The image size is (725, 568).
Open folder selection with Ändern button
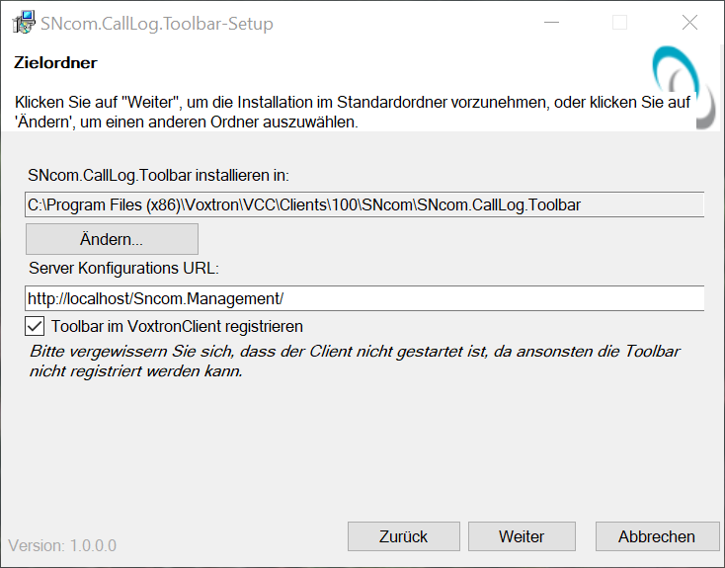(x=112, y=239)
